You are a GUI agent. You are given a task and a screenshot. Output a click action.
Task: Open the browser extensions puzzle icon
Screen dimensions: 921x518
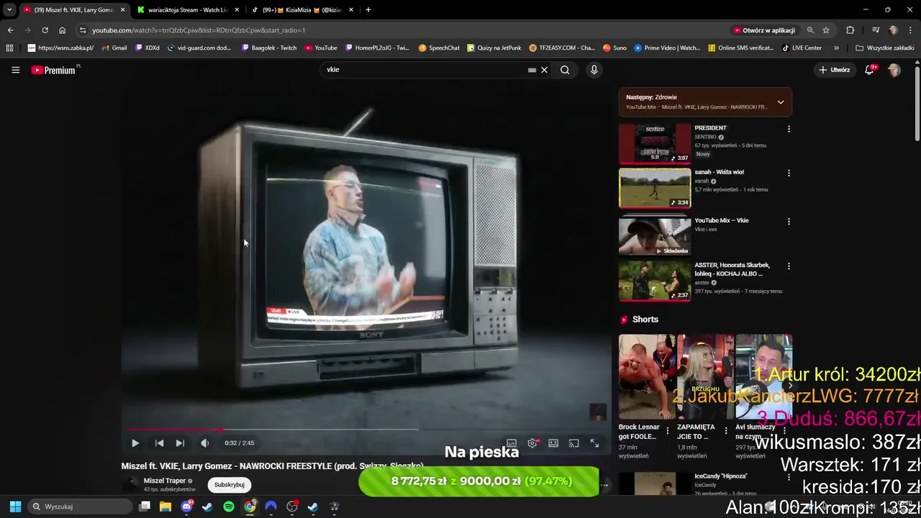coord(850,30)
